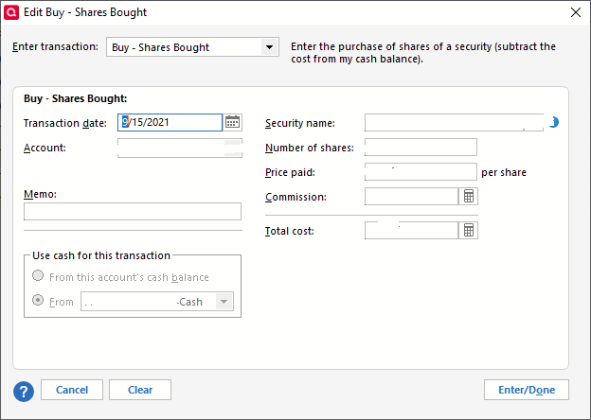591x420 pixels.
Task: Select From this account's cash balance
Action: click(38, 277)
